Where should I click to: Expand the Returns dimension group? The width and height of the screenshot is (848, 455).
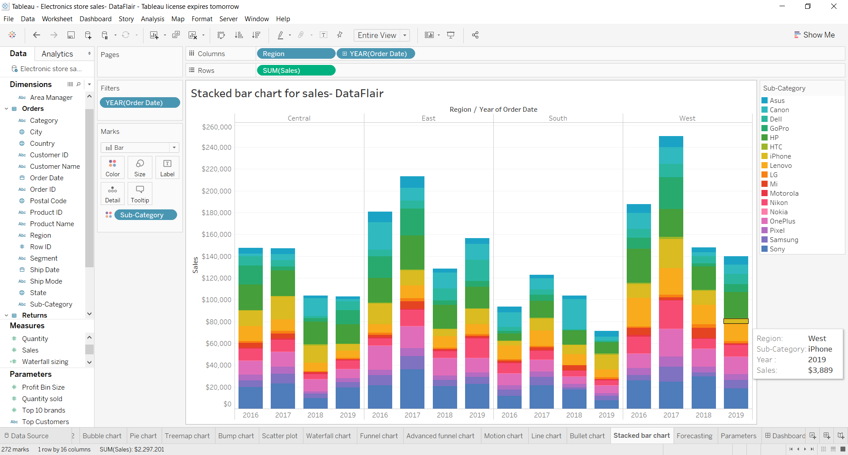(6, 315)
